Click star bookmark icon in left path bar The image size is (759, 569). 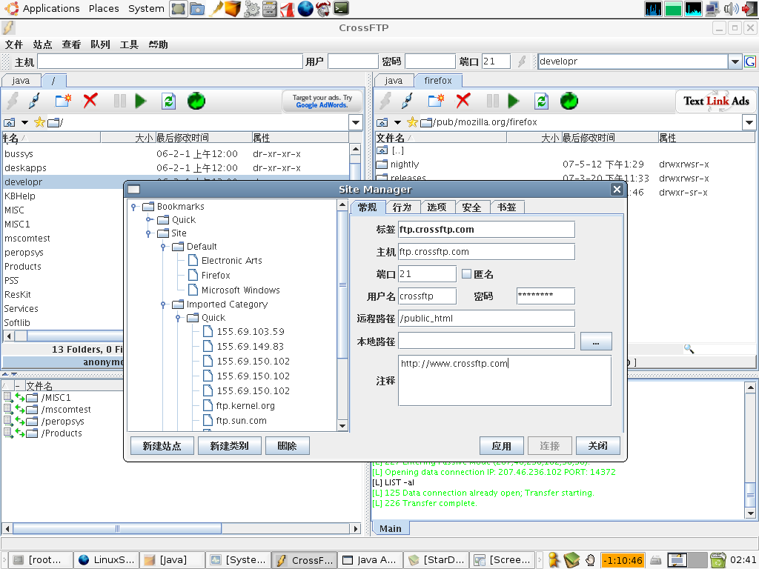(x=40, y=122)
